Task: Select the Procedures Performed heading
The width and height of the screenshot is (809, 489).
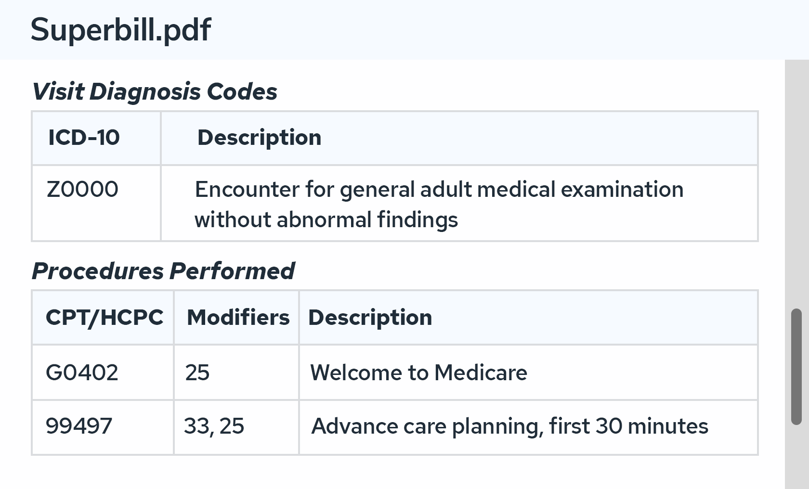Action: 163,271
